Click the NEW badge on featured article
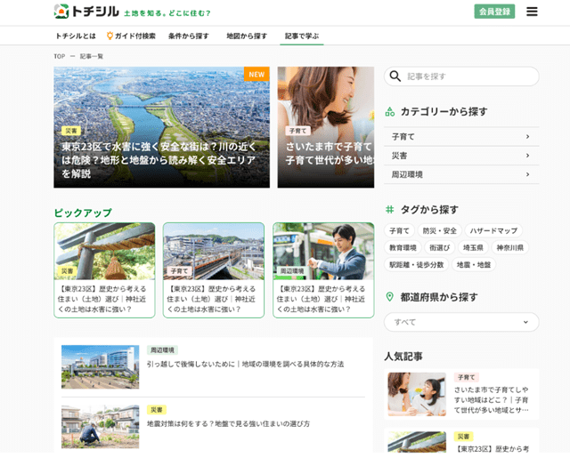 point(256,75)
